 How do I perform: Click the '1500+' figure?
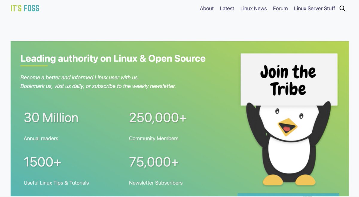[42, 162]
